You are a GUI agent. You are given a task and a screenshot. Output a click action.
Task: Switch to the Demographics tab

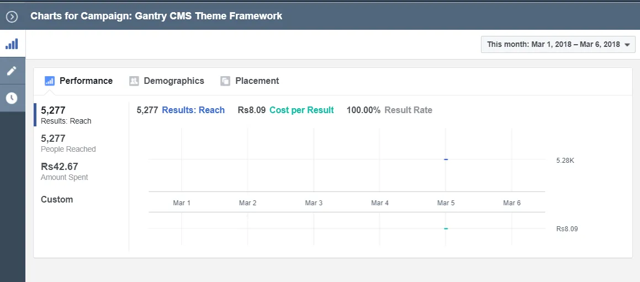[167, 81]
